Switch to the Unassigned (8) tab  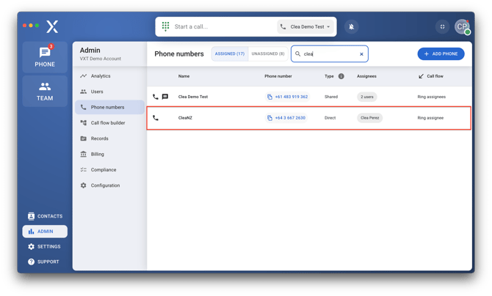[x=268, y=53]
